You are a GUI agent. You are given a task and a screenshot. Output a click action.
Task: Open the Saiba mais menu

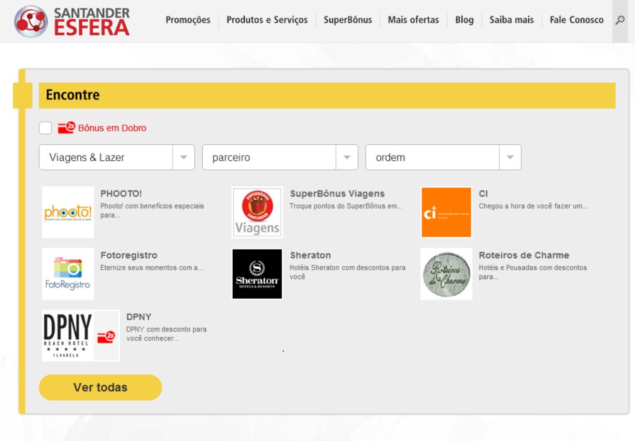pos(512,20)
